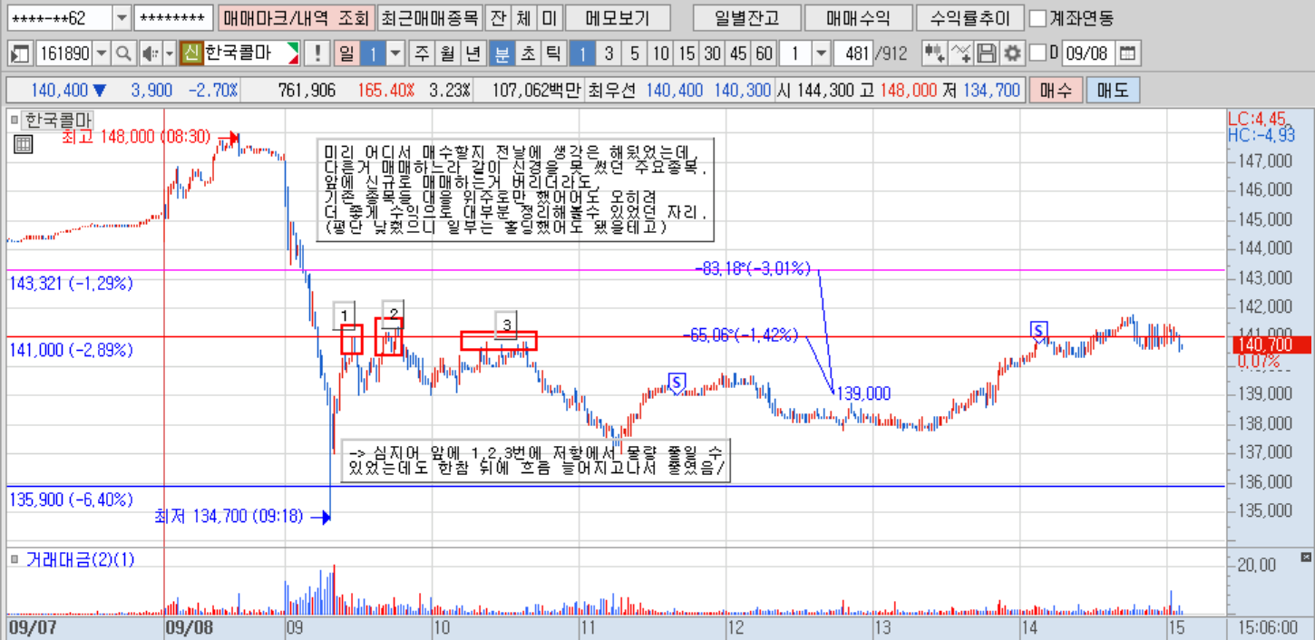The image size is (1315, 640).
Task: Click the 최저 134,700 (09:18) low label
Action: click(229, 517)
